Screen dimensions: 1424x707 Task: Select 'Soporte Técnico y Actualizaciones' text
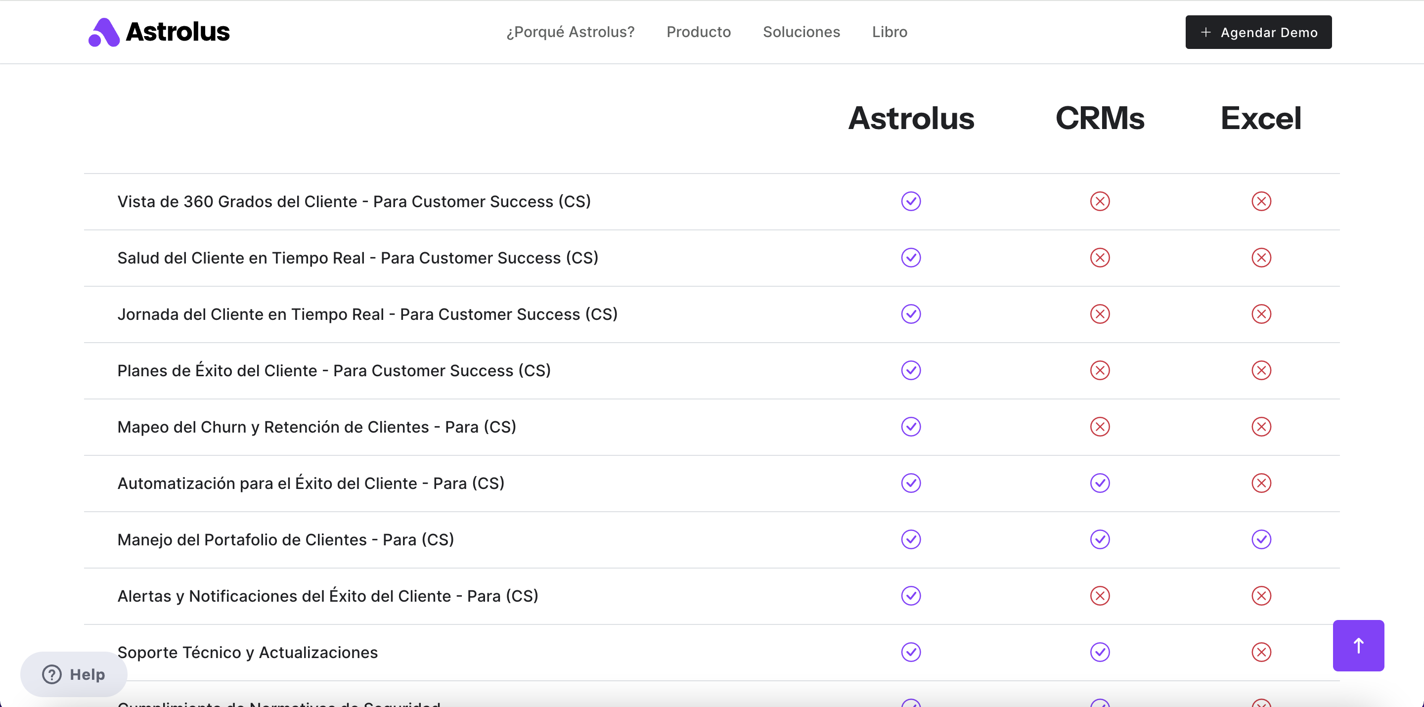[248, 653]
